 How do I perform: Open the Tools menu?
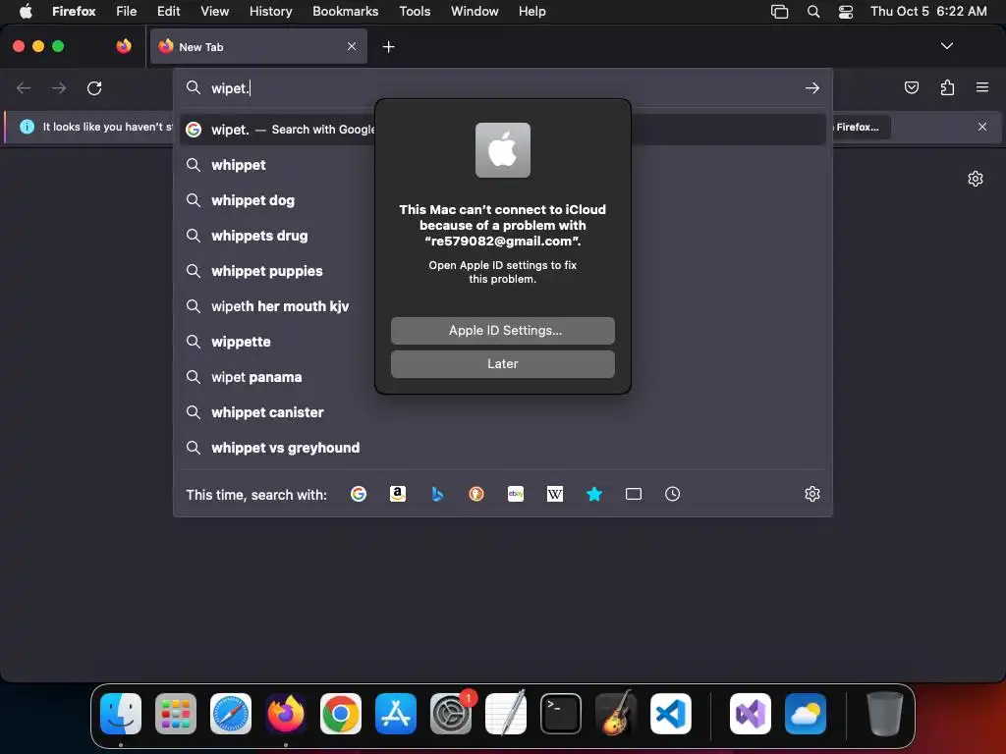(415, 11)
